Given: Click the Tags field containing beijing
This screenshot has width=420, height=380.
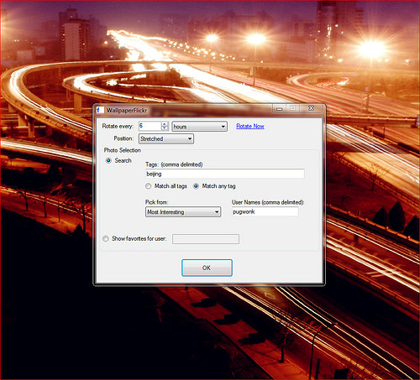Looking at the screenshot, I should (x=225, y=174).
